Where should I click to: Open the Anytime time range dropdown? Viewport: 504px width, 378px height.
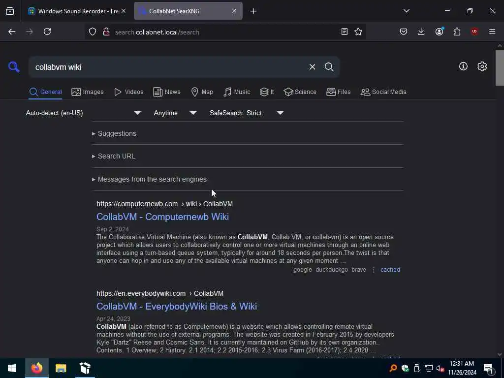[x=175, y=113]
